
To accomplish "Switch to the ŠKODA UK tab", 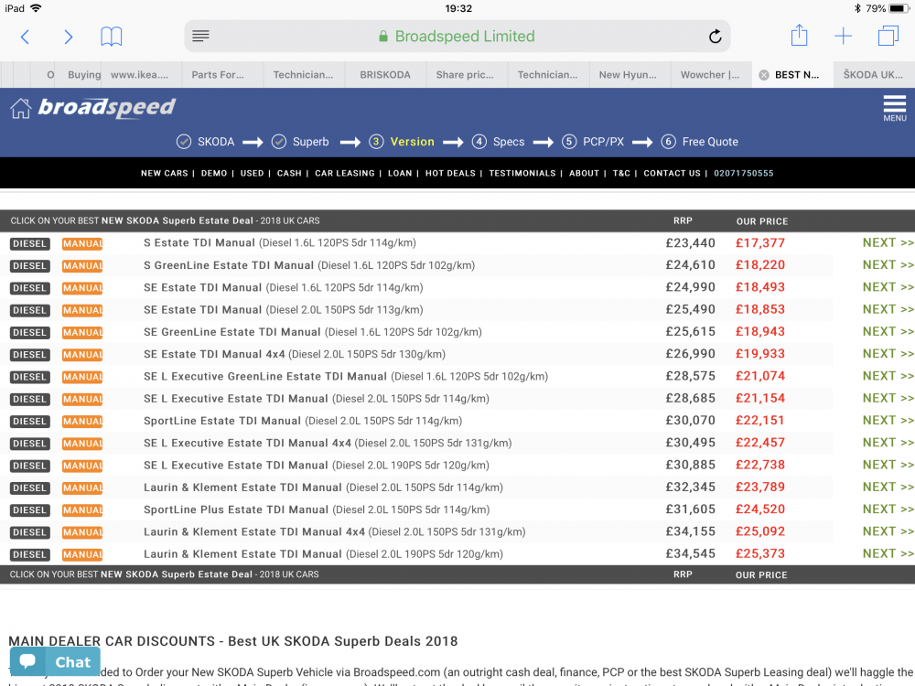I will tap(873, 75).
